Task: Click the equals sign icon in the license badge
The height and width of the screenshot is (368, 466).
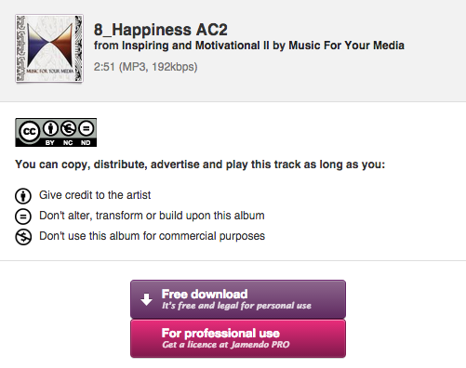Action: coord(86,128)
